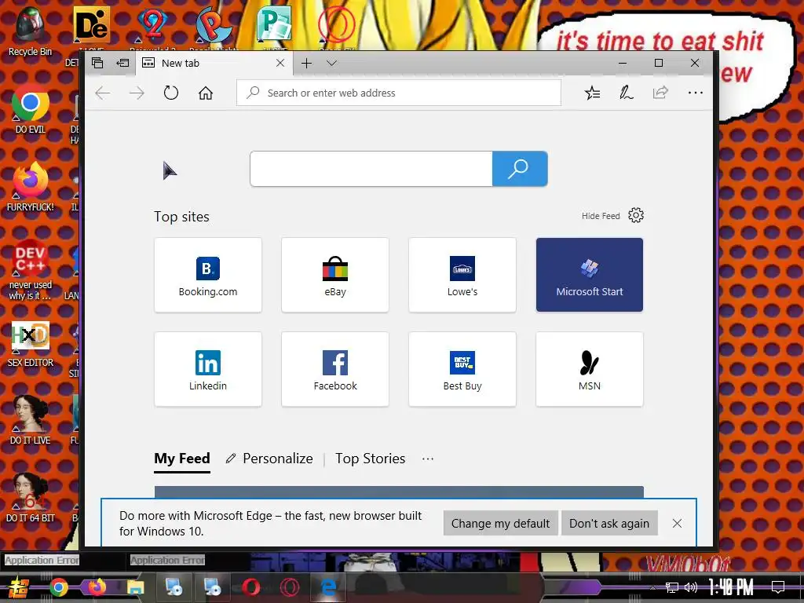Viewport: 804px width, 603px height.
Task: Dismiss the Microsoft Edge notification bar
Action: coord(677,523)
